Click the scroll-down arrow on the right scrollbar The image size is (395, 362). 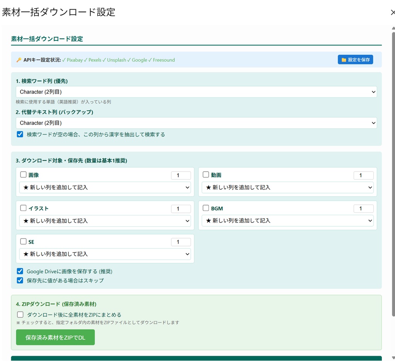[392, 359]
